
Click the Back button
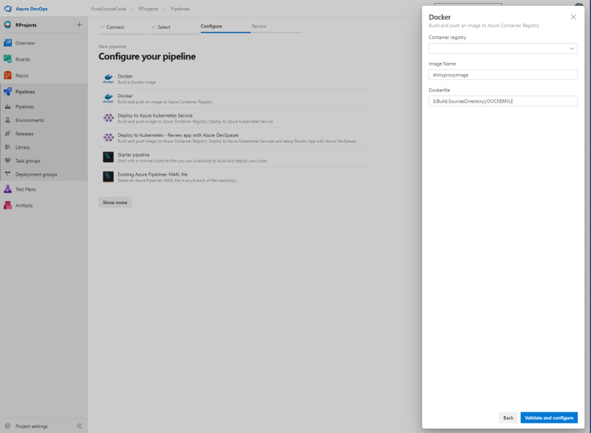508,417
